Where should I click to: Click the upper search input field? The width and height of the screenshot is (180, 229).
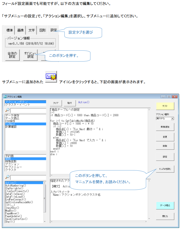tap(28, 110)
